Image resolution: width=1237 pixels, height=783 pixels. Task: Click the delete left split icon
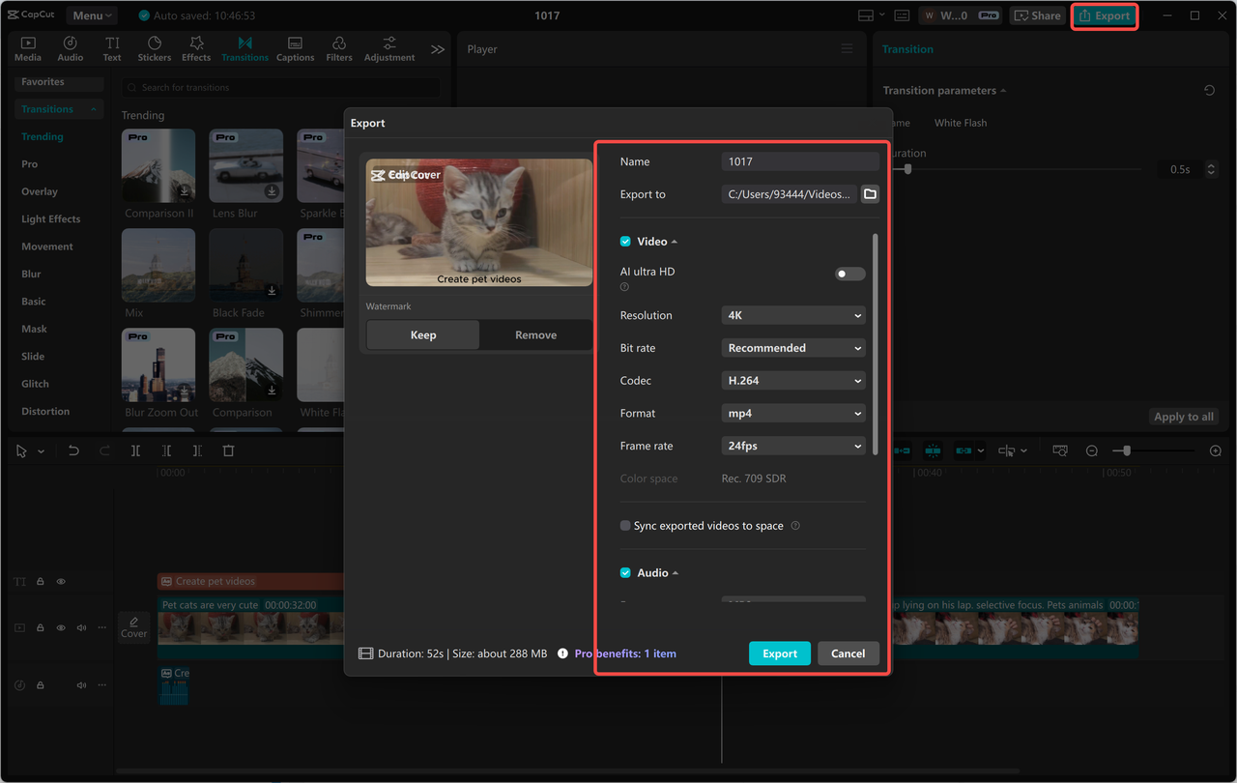click(x=166, y=450)
